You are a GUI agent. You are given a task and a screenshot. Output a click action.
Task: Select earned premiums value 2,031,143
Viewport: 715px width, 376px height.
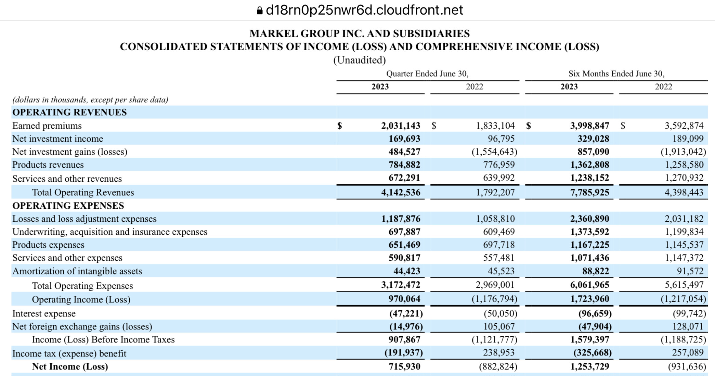click(401, 126)
